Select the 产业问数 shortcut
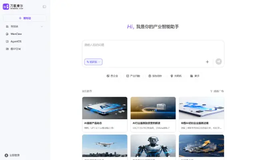 tap(133, 76)
